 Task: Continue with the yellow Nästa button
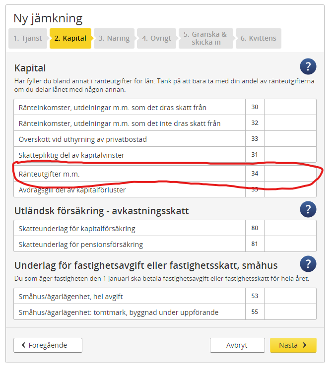pos(293,345)
